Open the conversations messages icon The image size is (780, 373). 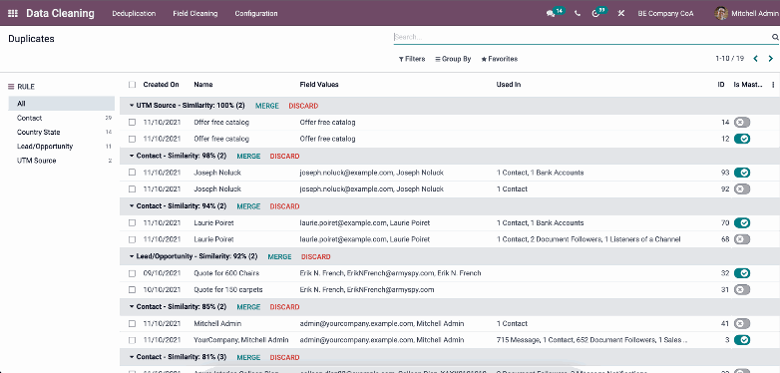click(551, 14)
